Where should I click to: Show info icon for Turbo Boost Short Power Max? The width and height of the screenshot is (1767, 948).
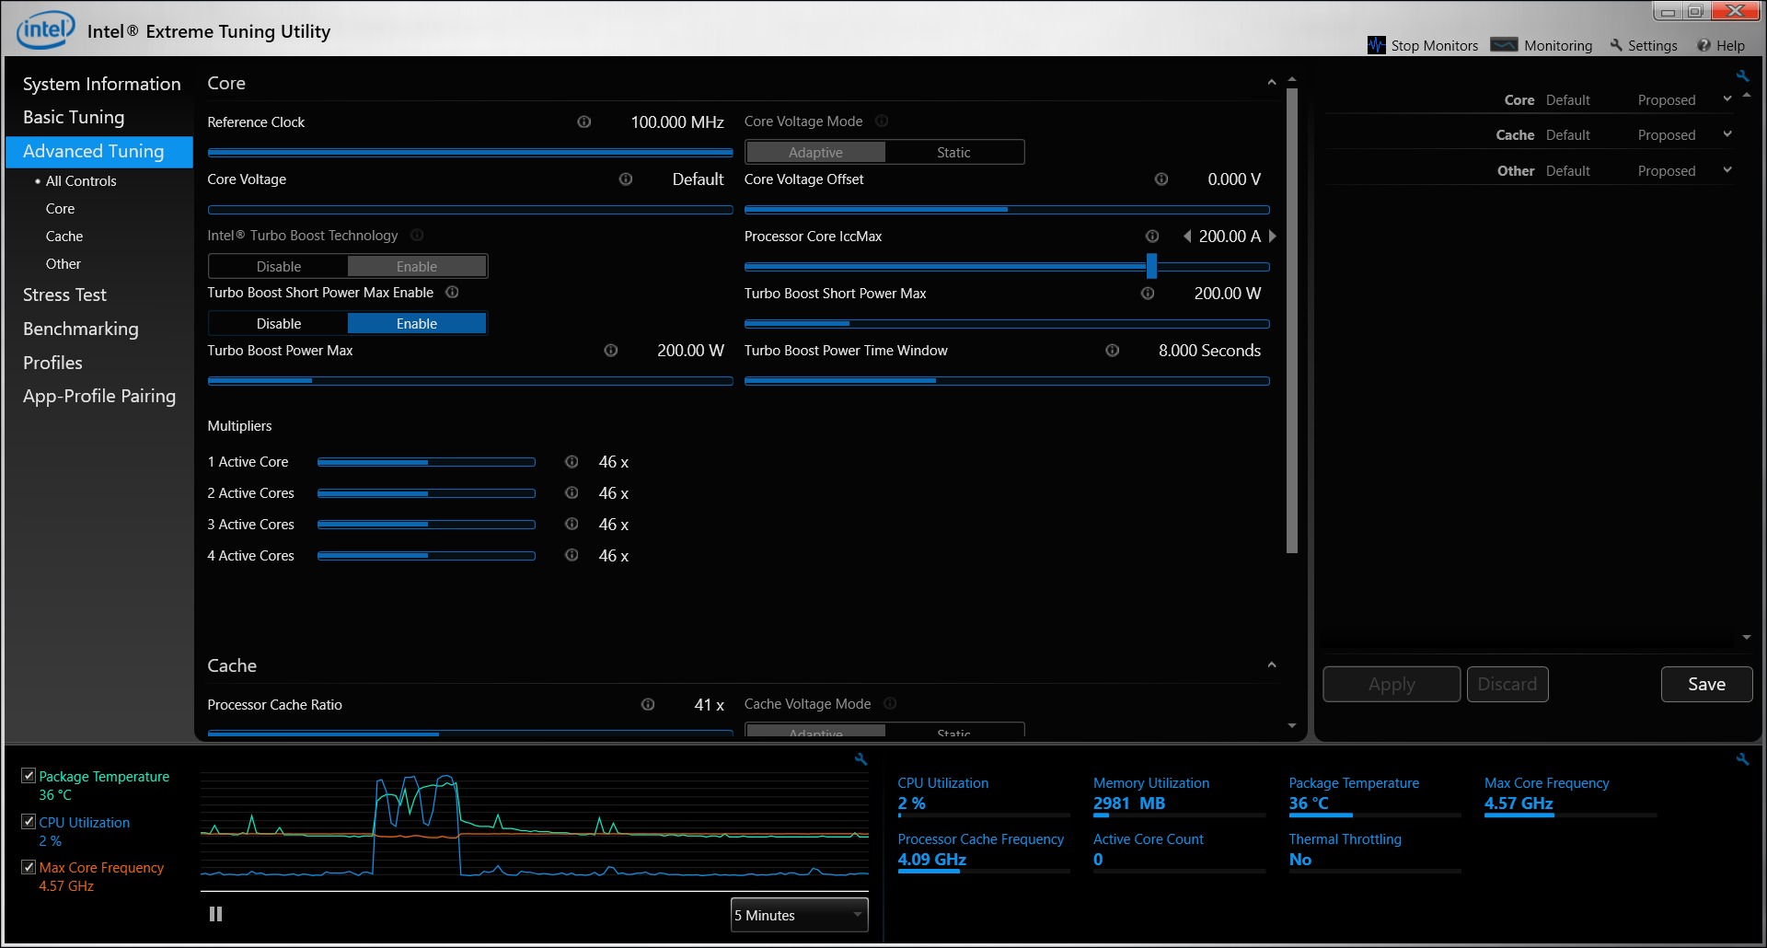[1148, 293]
